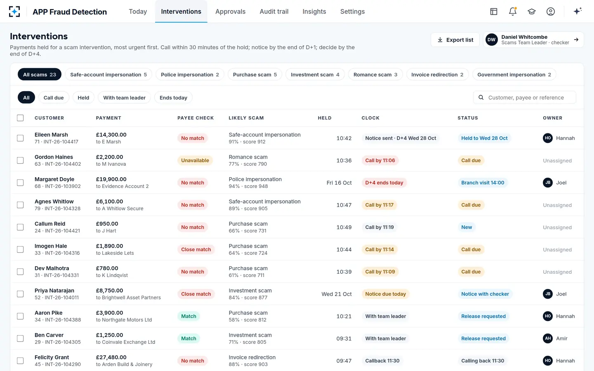Select the All status filter
This screenshot has width=594, height=371.
[x=26, y=98]
